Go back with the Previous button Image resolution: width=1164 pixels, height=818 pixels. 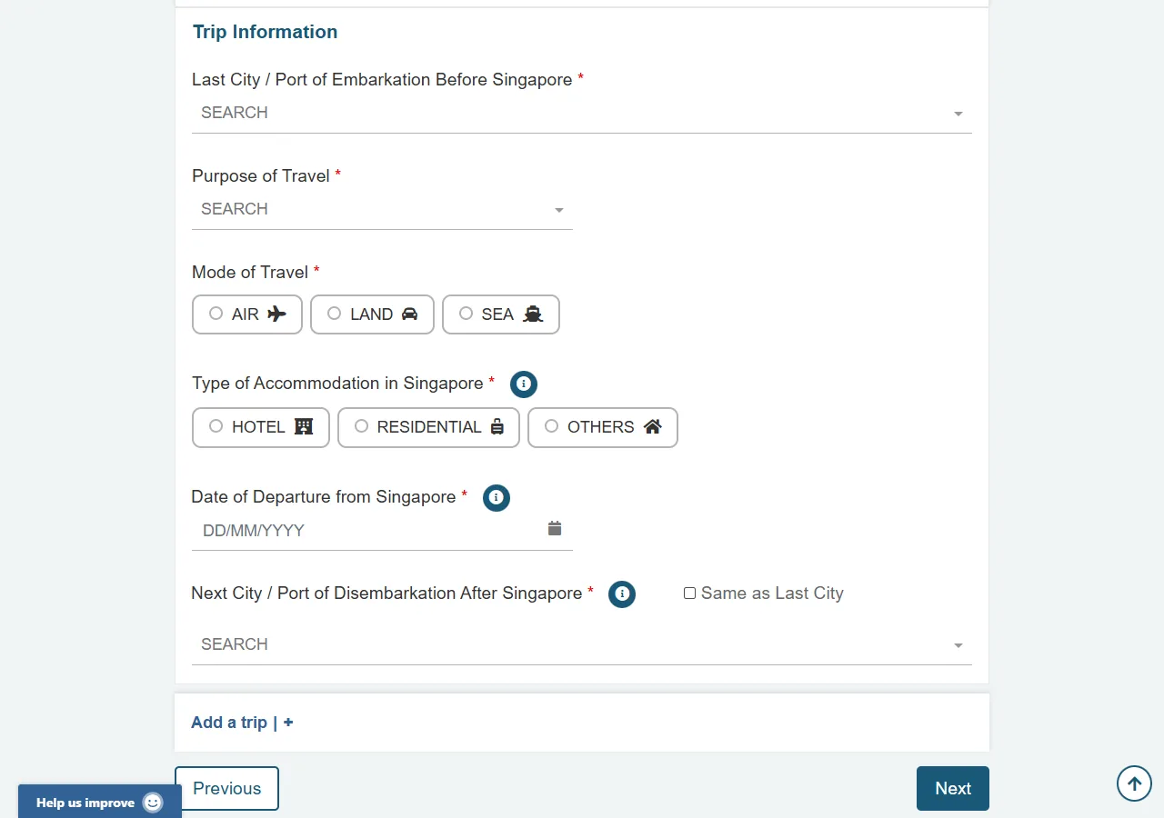226,788
